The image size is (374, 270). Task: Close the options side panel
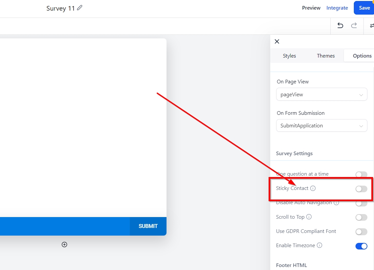coord(277,41)
